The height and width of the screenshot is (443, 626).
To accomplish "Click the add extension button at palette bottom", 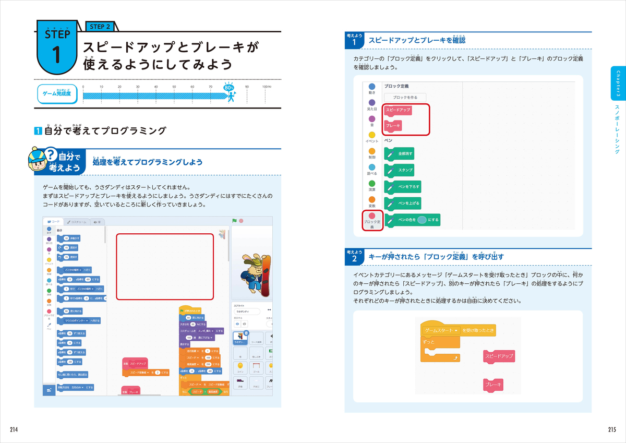I will click(x=49, y=390).
